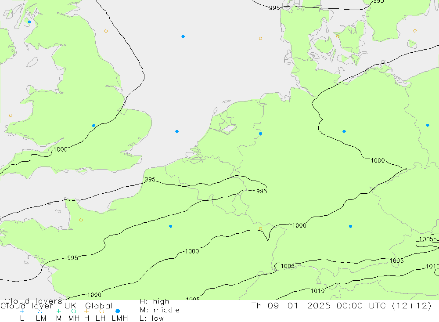
Task: Click the 1000 isobar label over central France
Action: tap(192, 251)
